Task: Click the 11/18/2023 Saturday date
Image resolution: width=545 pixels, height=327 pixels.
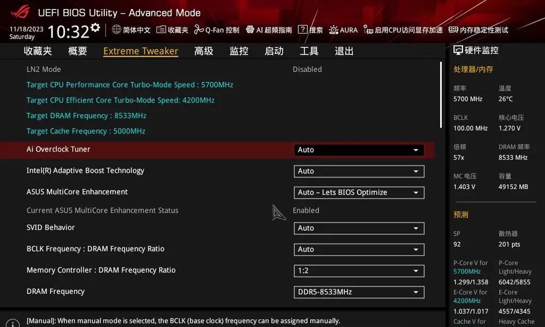Action: pyautogui.click(x=26, y=33)
